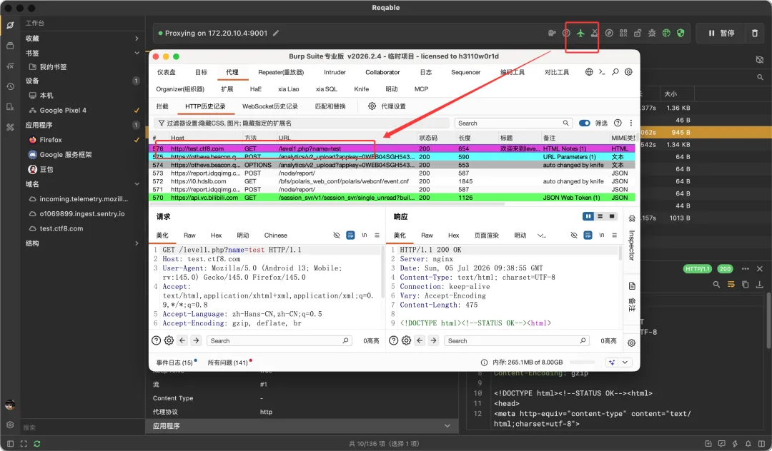
Task: Open 代理设置 proxy settings
Action: [387, 106]
